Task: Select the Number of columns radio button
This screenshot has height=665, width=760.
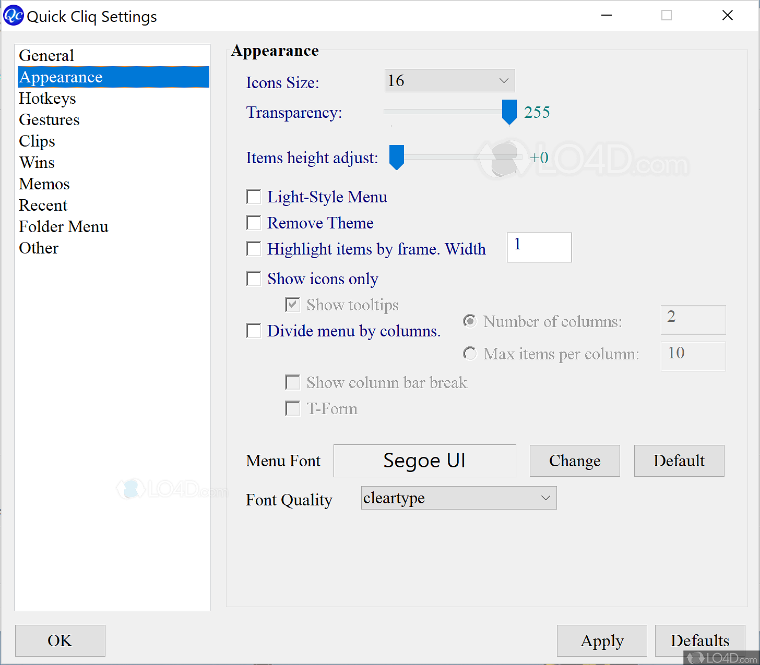Action: 469,321
